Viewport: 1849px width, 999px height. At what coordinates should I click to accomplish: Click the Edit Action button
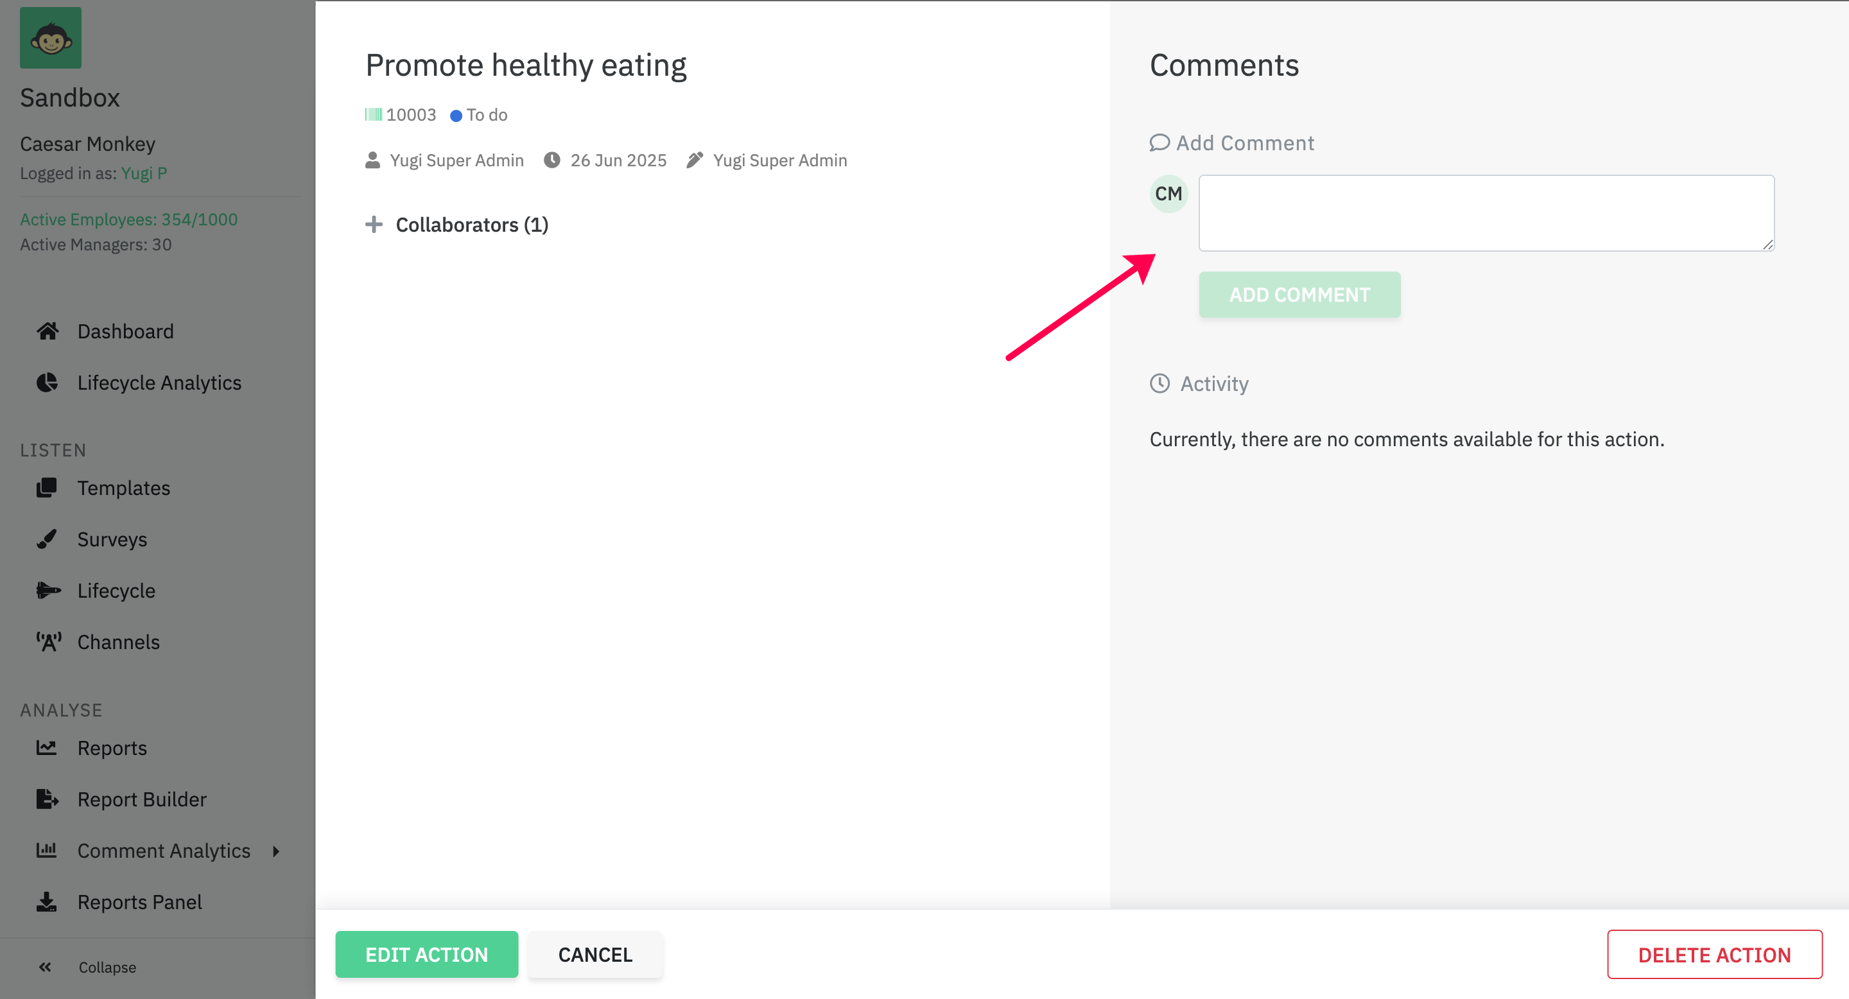426,955
